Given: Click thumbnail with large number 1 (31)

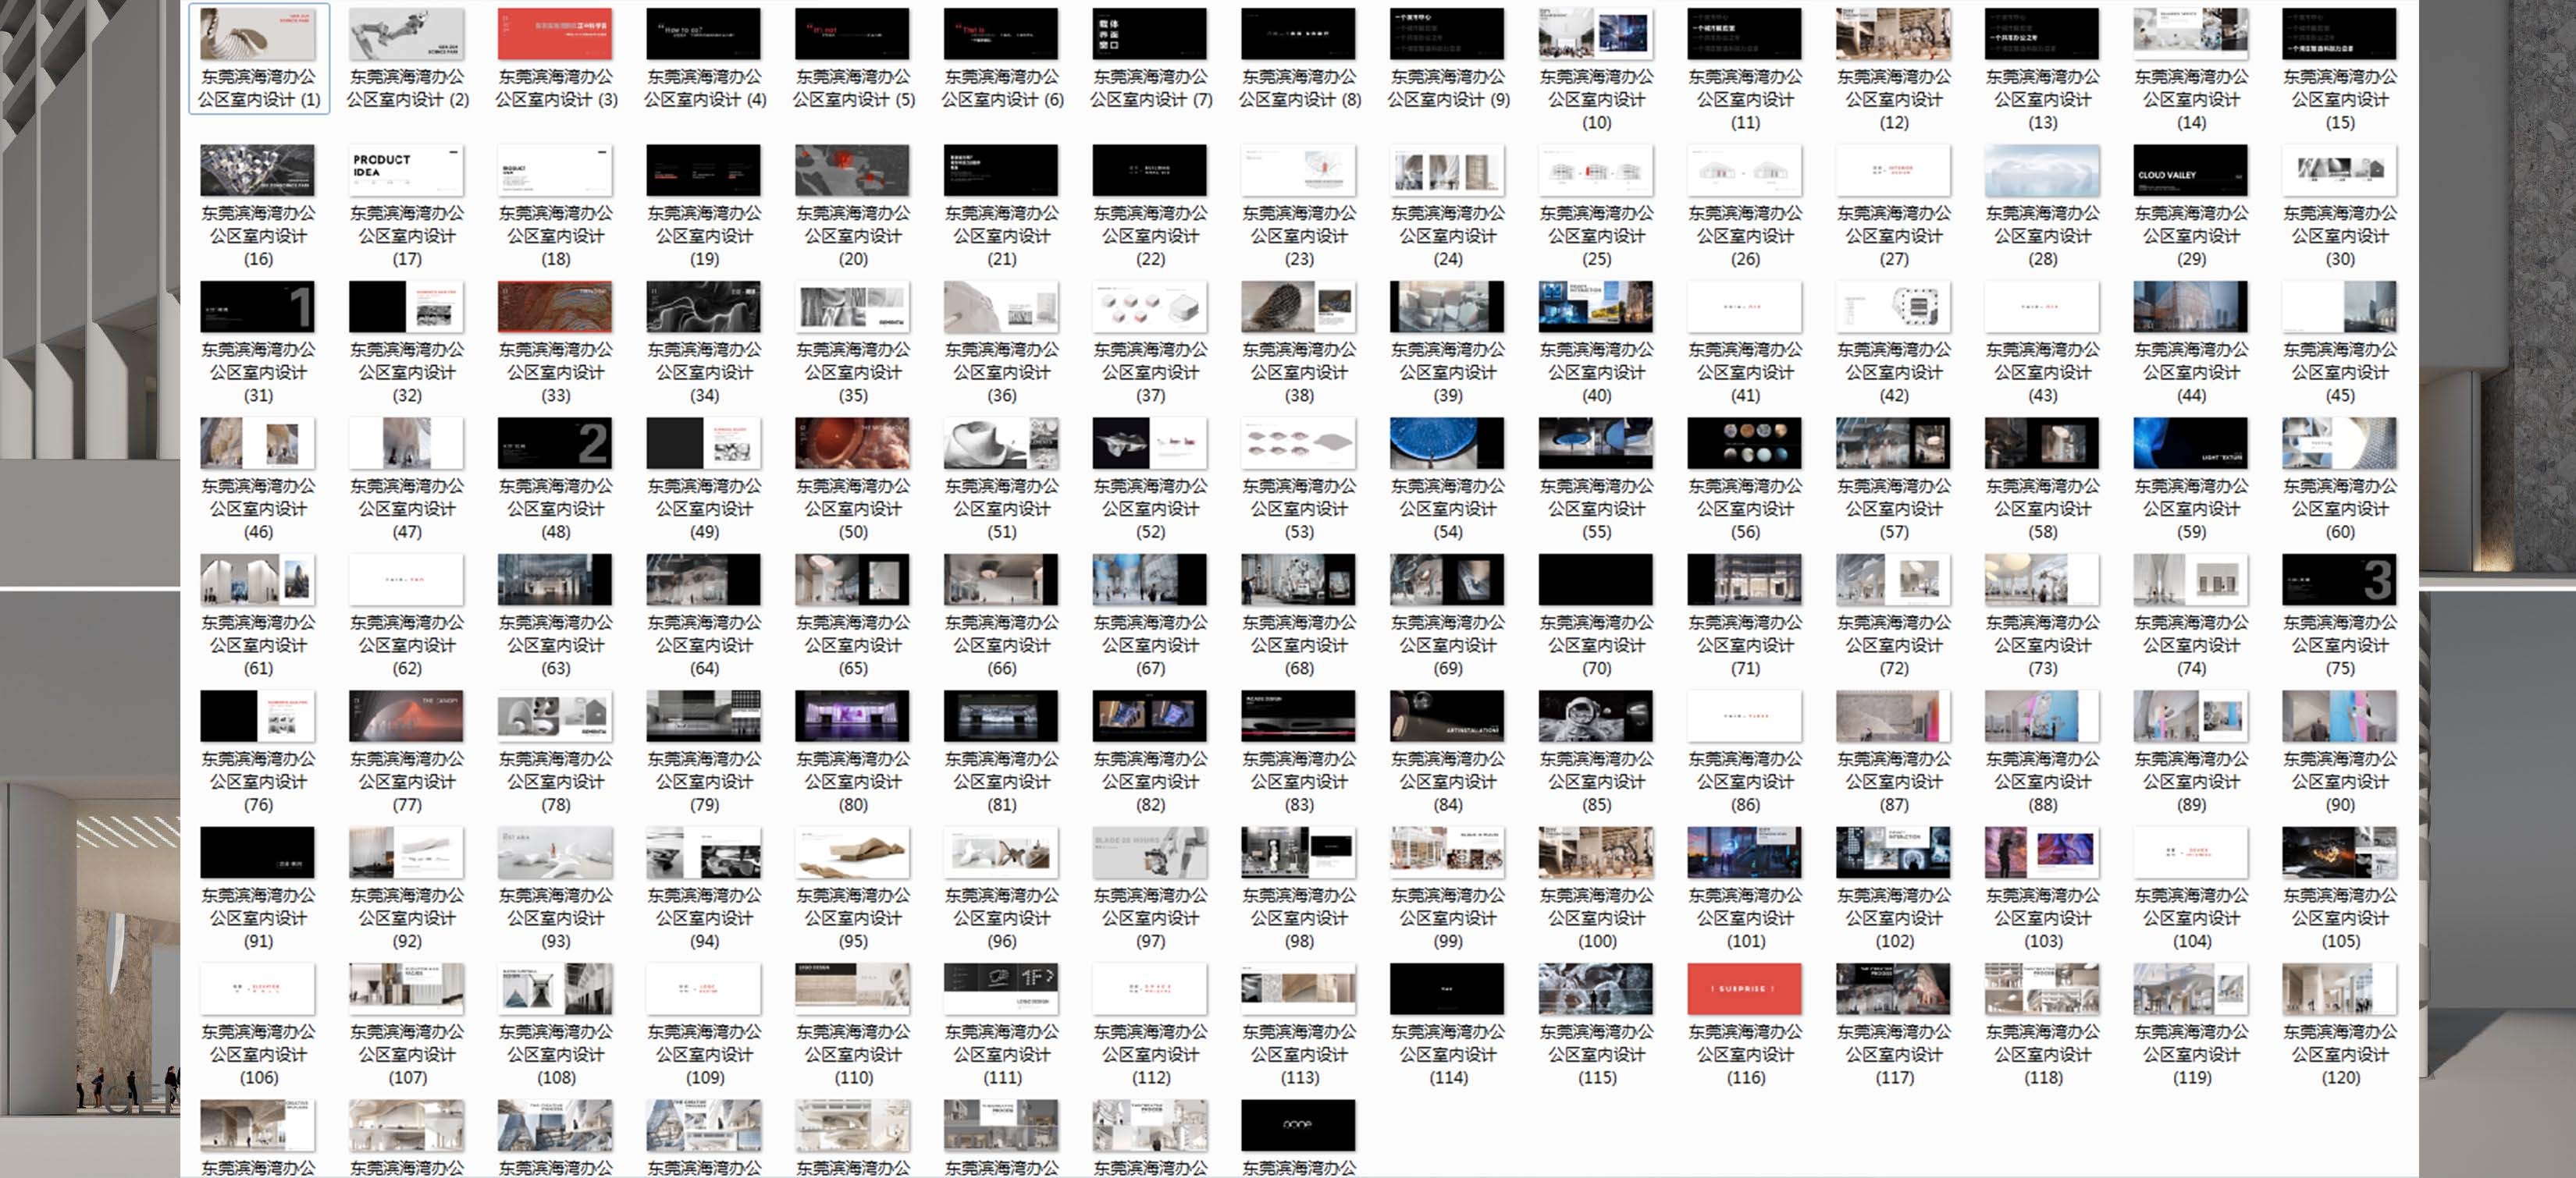Looking at the screenshot, I should (x=258, y=307).
